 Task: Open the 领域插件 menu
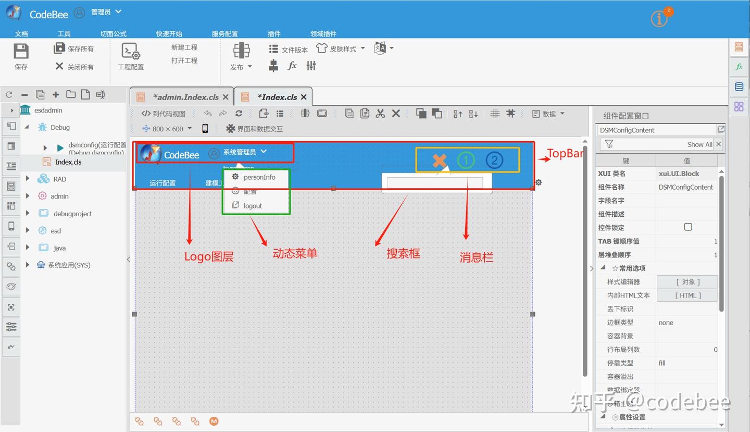click(323, 34)
